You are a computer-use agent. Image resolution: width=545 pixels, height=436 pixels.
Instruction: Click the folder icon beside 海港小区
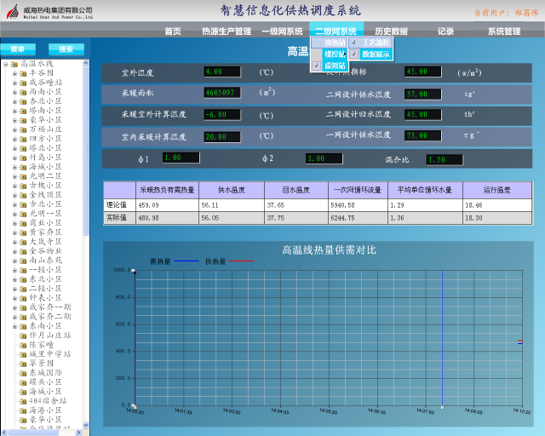pyautogui.click(x=23, y=411)
